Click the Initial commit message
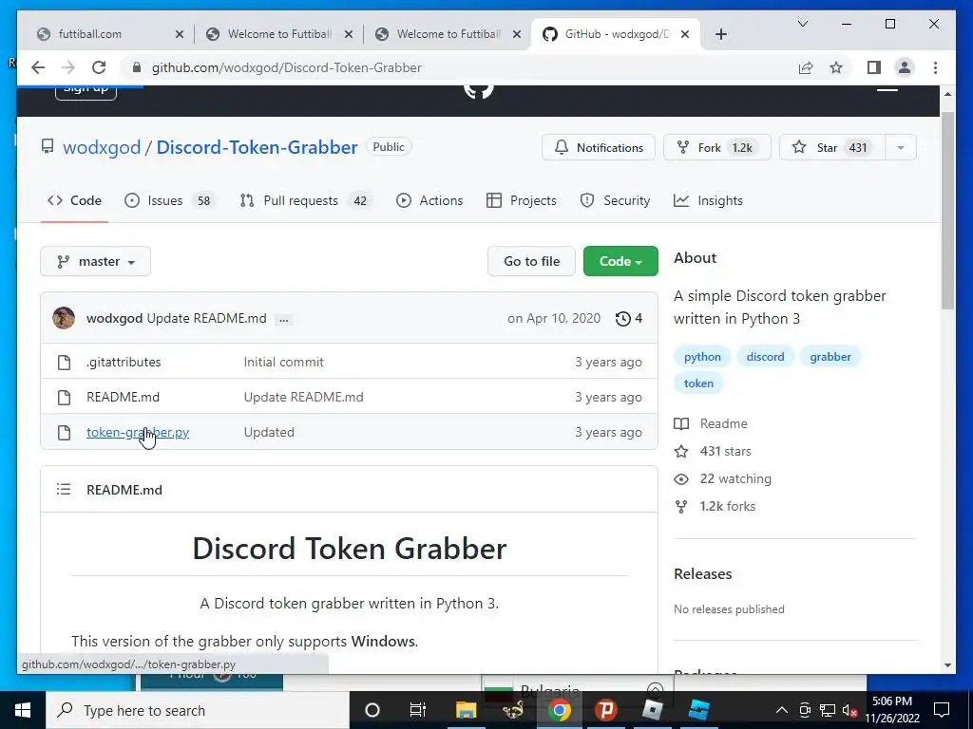This screenshot has height=729, width=973. click(x=283, y=362)
